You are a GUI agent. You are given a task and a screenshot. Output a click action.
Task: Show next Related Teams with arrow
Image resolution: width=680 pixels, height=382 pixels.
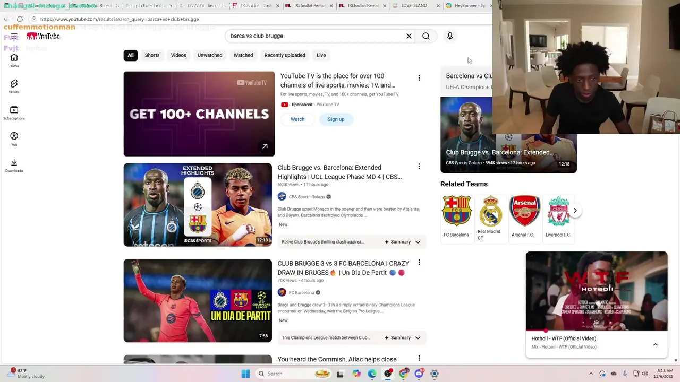click(575, 211)
